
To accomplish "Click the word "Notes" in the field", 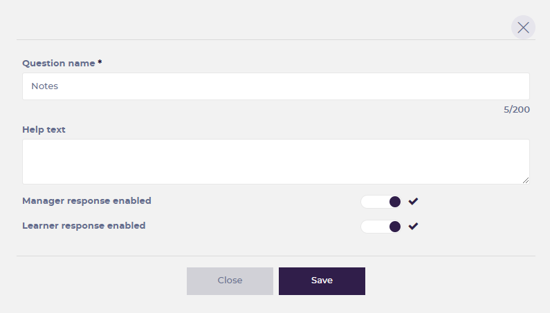I will pos(45,86).
